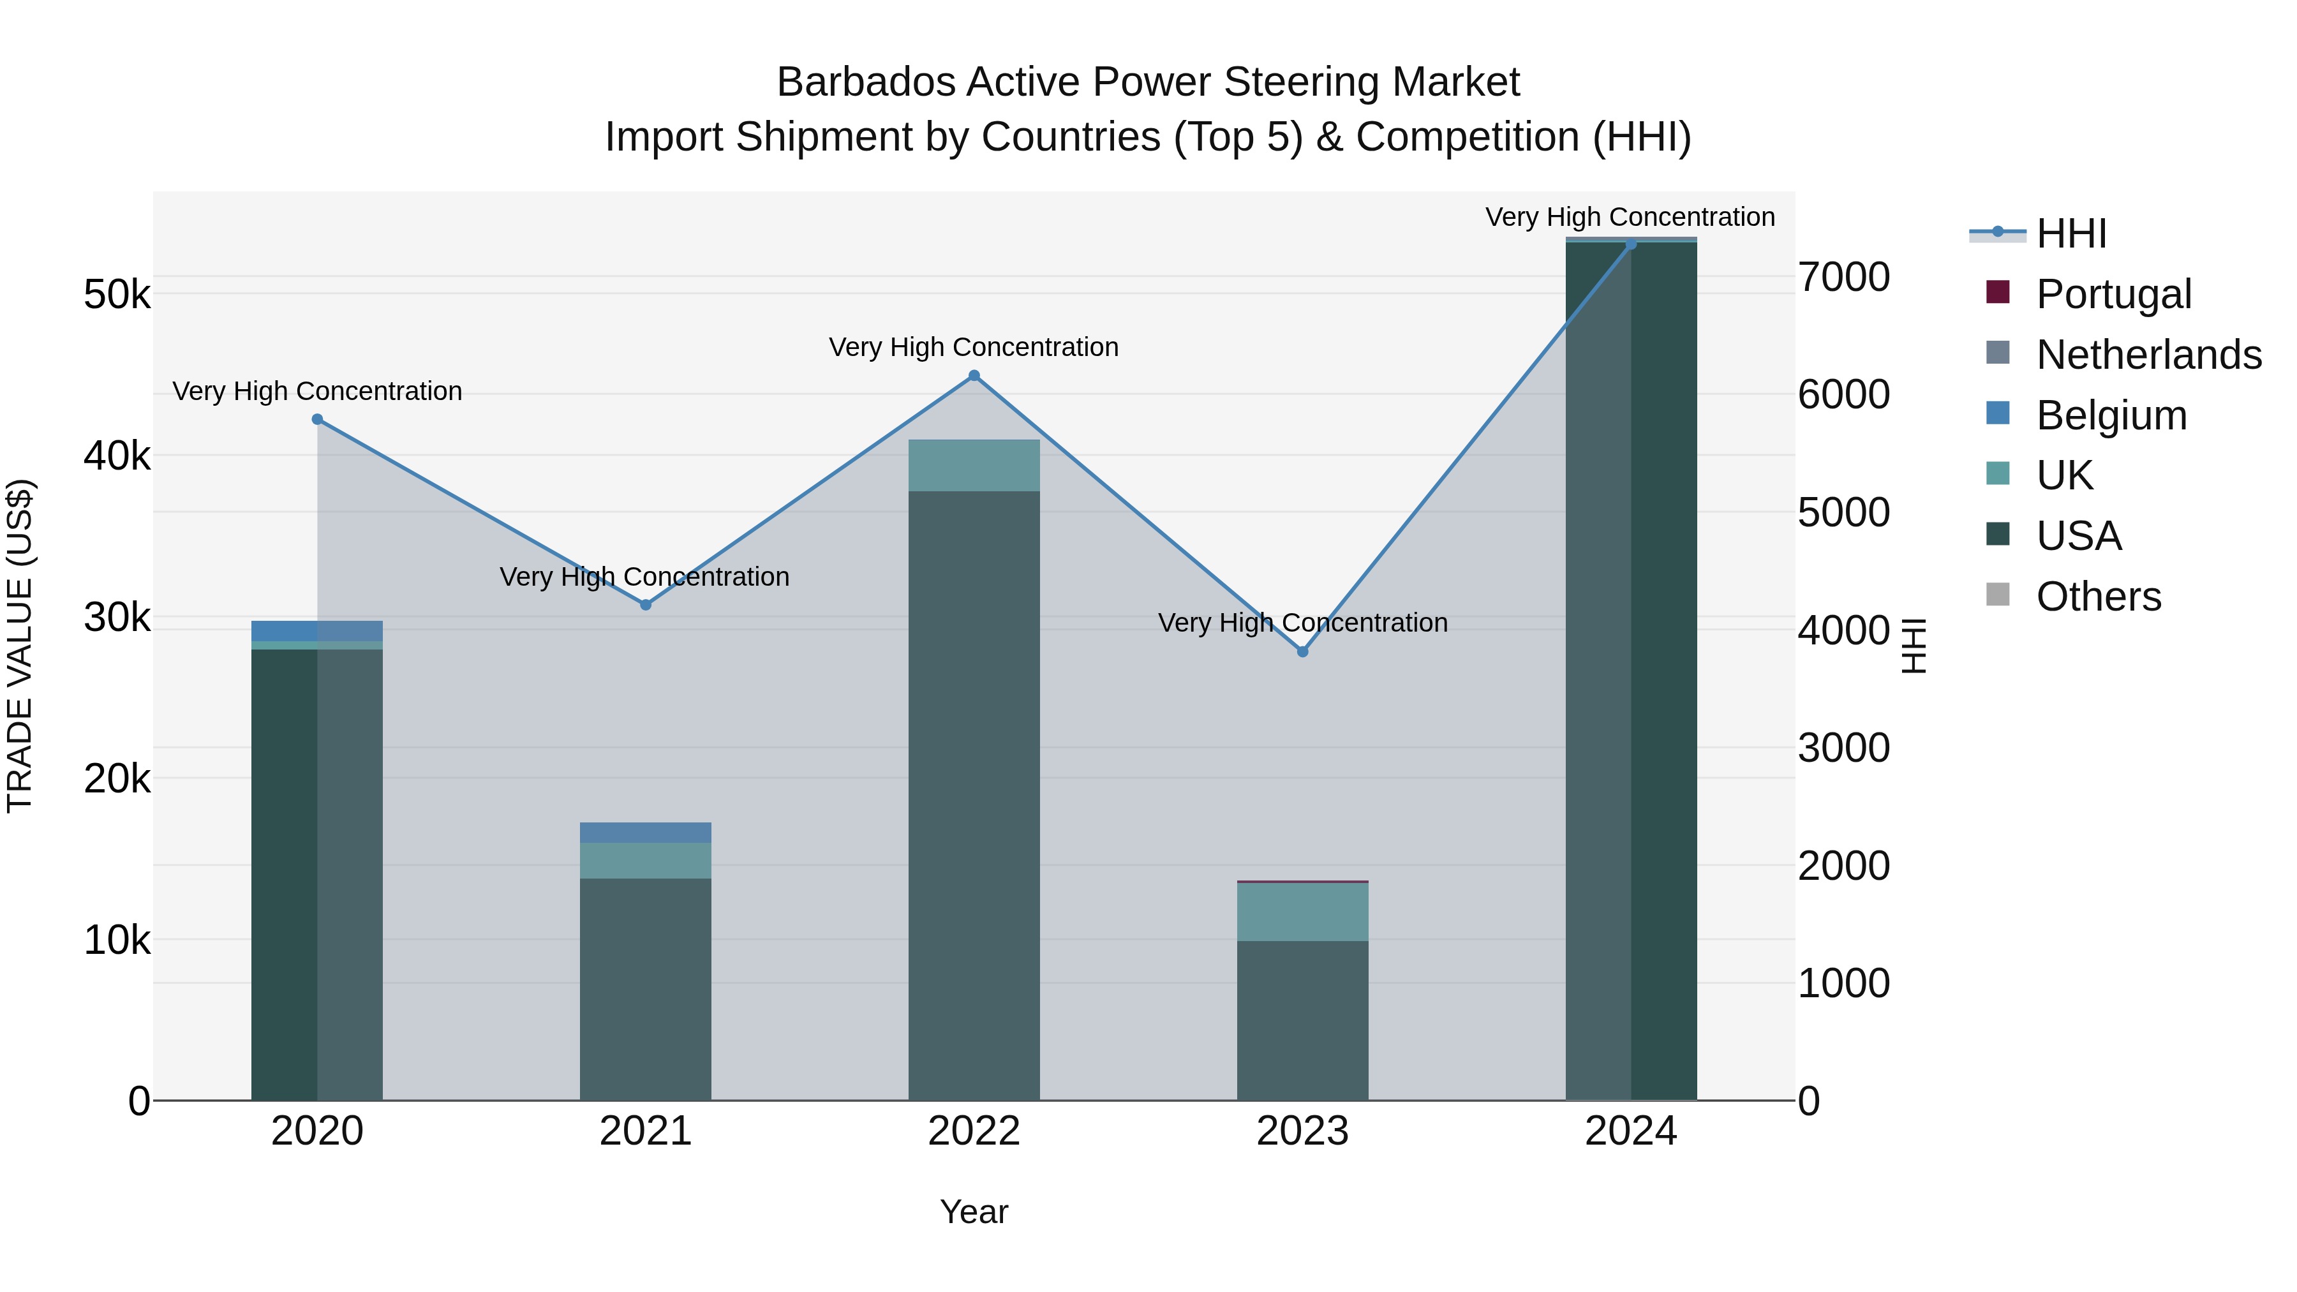Click the 2020 x-axis label
Screen dimensions: 2297x1292
318,1131
